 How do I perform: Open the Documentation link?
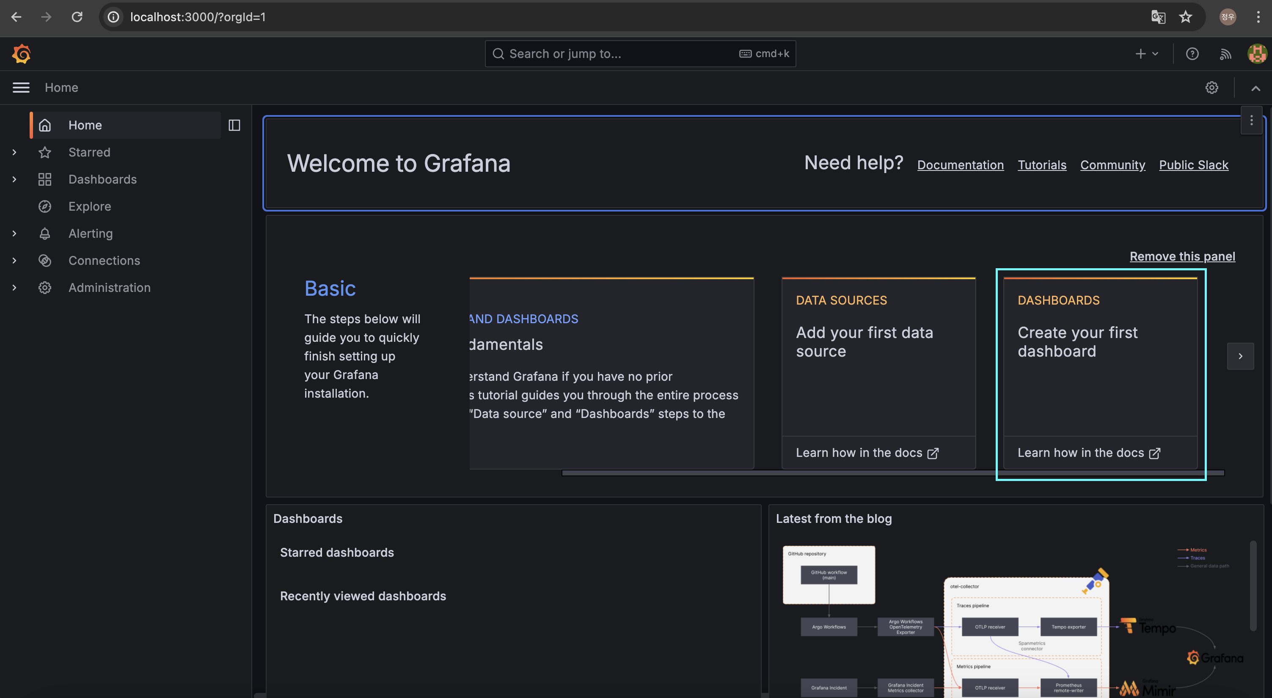pyautogui.click(x=961, y=165)
